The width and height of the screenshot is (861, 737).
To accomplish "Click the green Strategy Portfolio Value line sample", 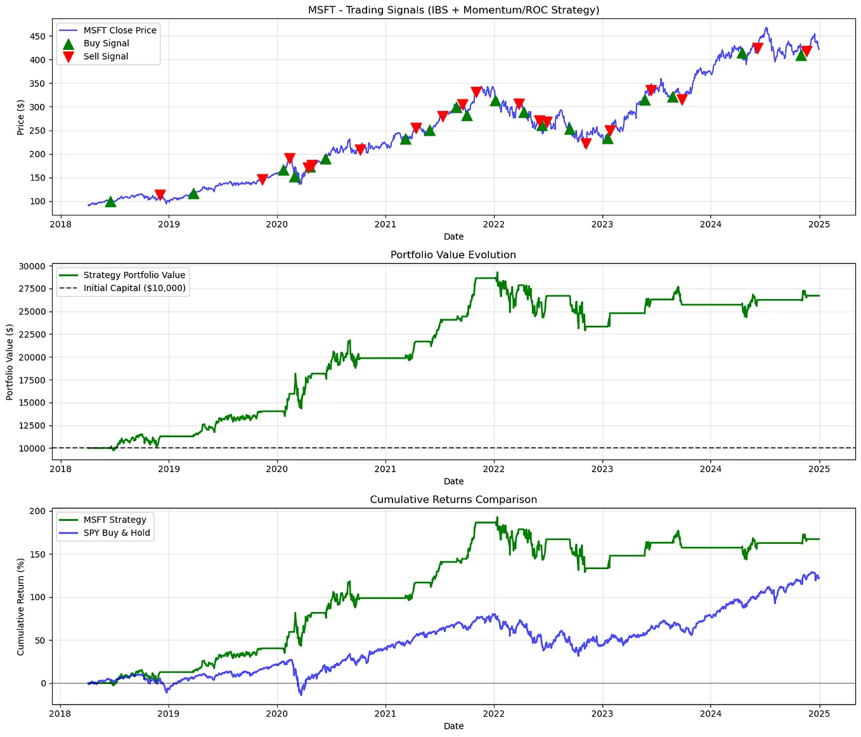I will [x=70, y=275].
